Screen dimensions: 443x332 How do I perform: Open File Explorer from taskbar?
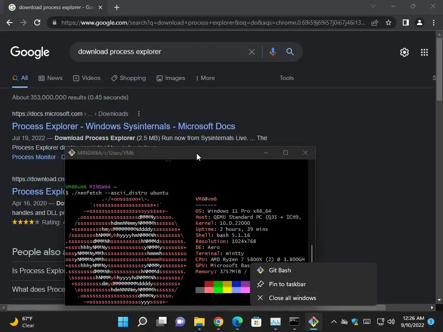(199, 322)
